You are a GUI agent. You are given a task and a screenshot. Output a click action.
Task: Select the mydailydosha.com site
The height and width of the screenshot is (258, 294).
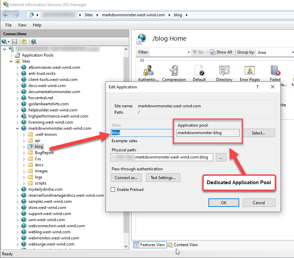45,189
